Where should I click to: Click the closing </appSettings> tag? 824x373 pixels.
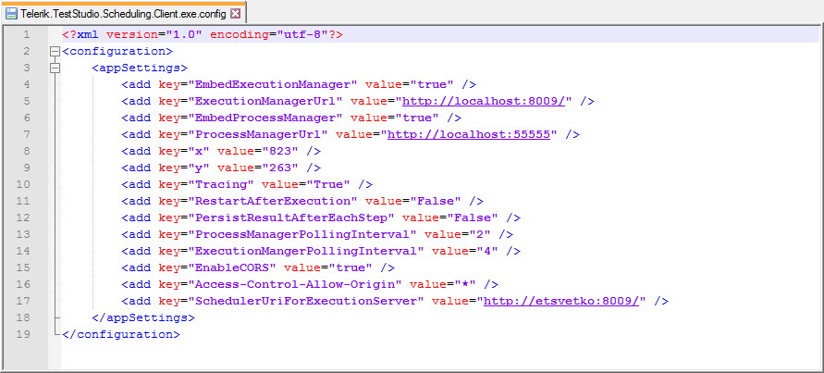pyautogui.click(x=143, y=317)
